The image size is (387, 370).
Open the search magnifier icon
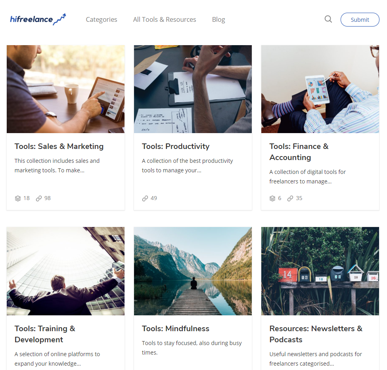click(x=328, y=19)
